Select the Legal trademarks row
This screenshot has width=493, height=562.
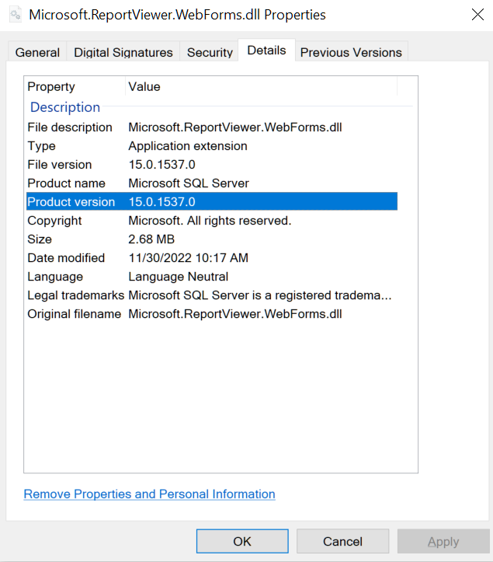212,295
